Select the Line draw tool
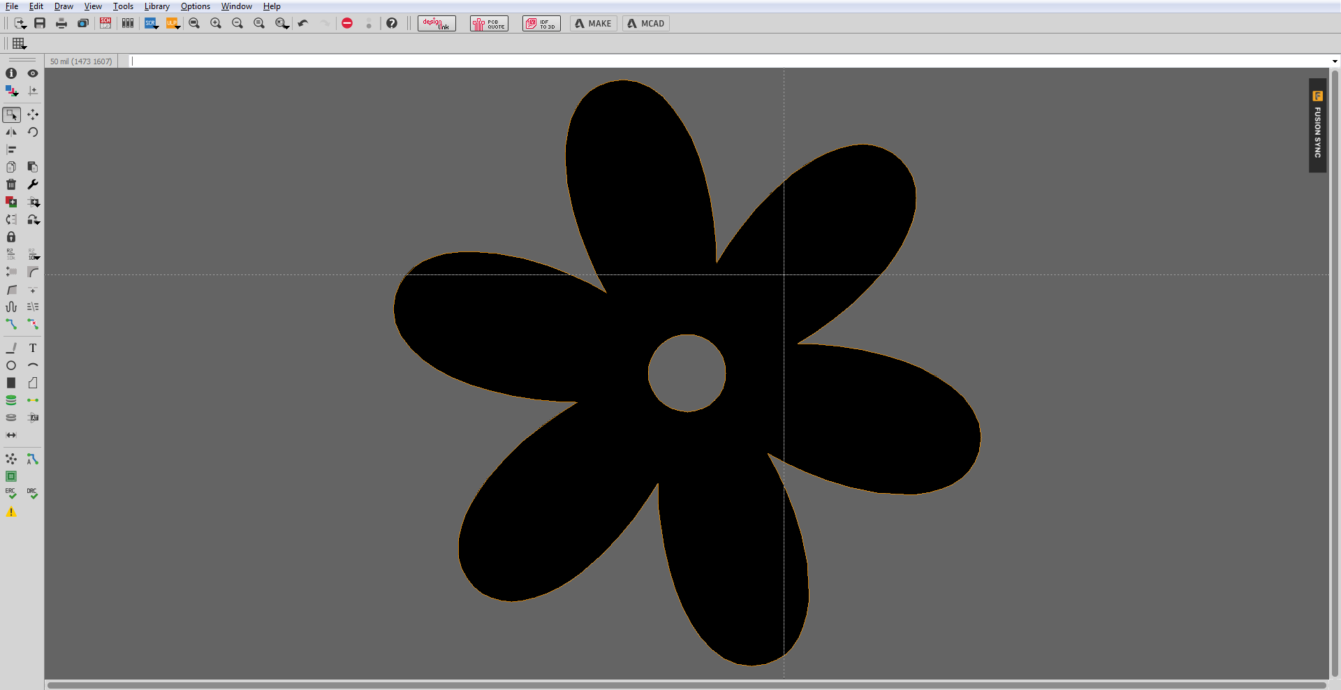1341x690 pixels. point(11,348)
